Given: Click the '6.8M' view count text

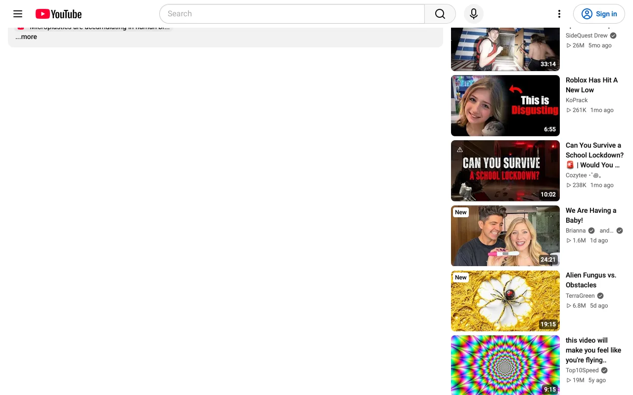Looking at the screenshot, I should coord(579,306).
